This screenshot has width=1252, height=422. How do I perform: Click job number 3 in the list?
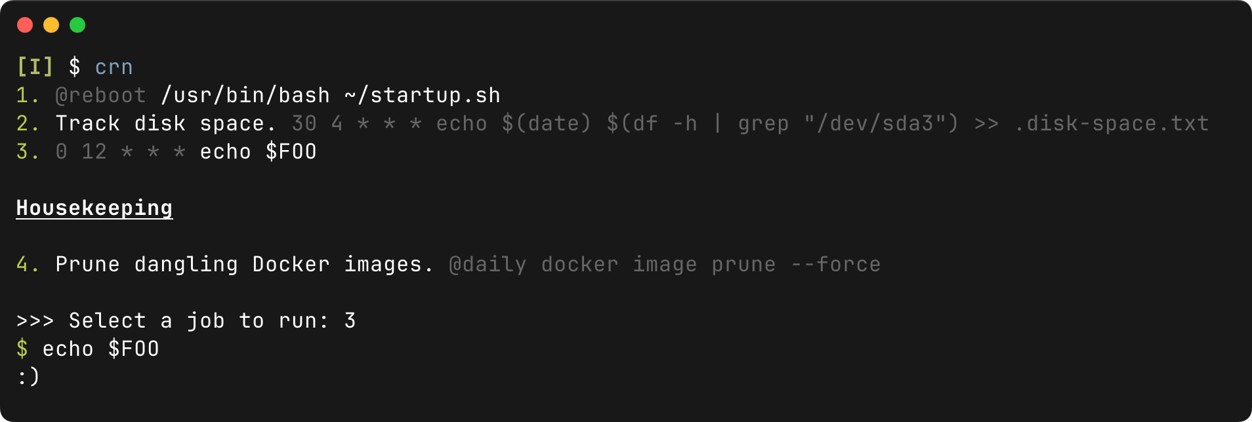click(x=28, y=152)
